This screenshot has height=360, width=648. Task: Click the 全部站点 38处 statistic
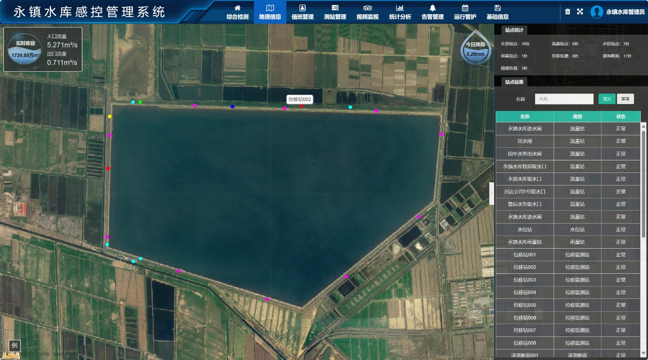point(515,44)
